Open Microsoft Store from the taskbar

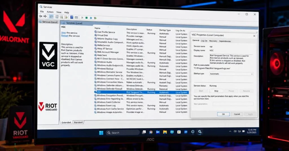[x=179, y=132]
